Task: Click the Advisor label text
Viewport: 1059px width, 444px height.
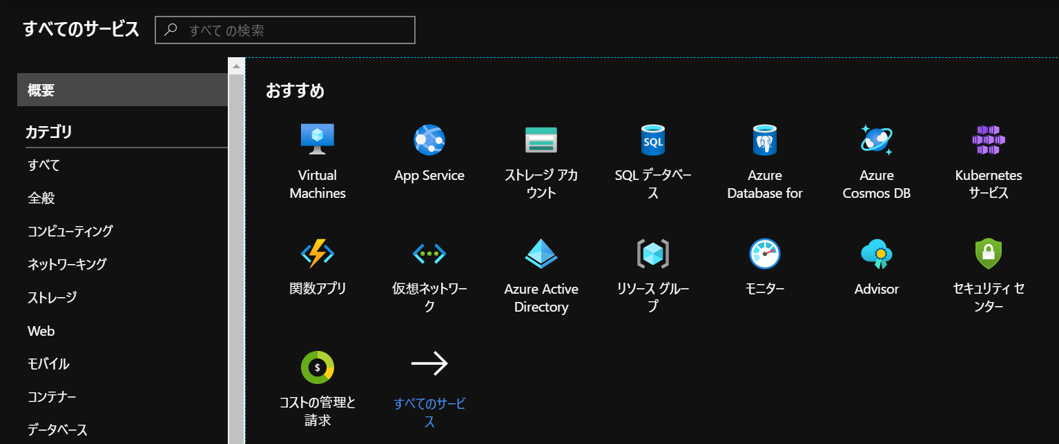Action: click(877, 290)
